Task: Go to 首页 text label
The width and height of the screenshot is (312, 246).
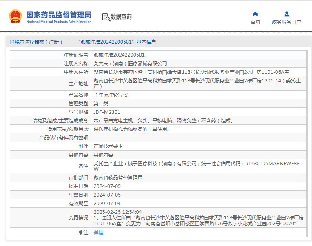Action: tap(255, 22)
